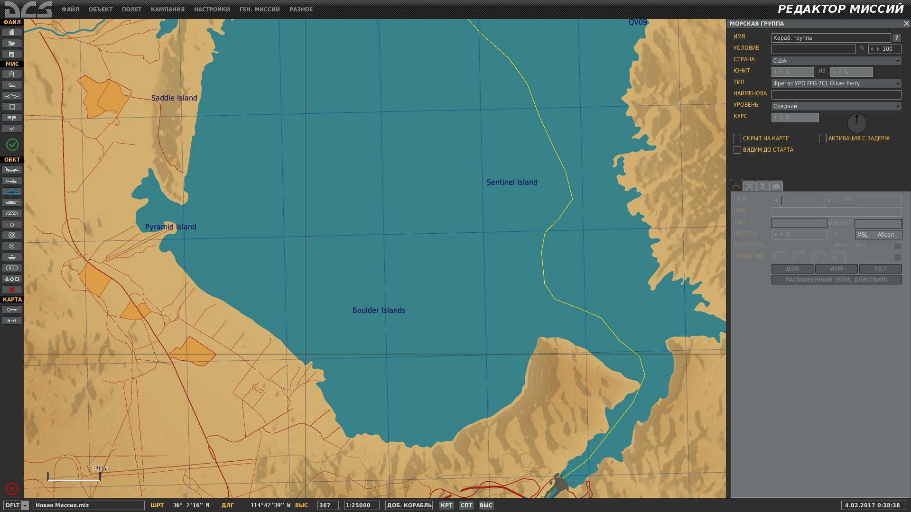Toggle the ВЫС altitude mode button in status bar
Viewport: 911px width, 512px height.
[486, 505]
